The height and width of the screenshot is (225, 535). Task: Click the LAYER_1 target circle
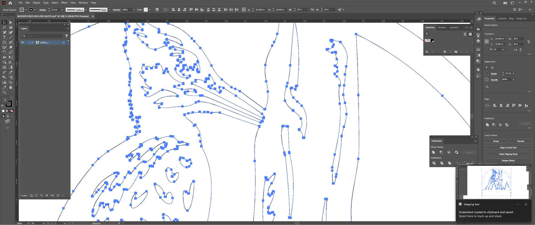(64, 42)
